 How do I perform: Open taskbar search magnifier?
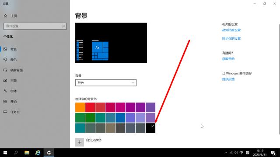pyautogui.click(x=16, y=153)
